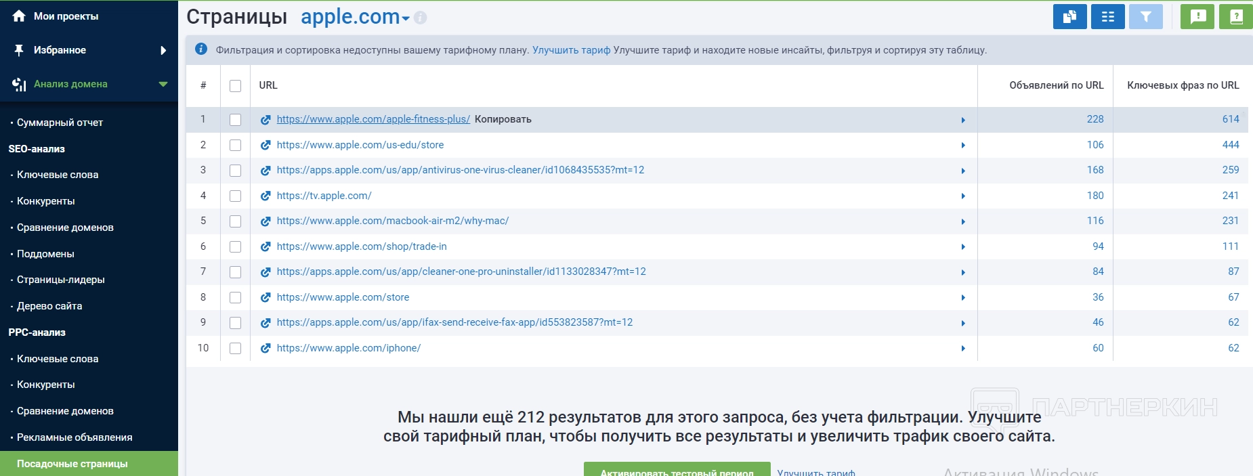Check the box for row 4 tv.apple.com
The width and height of the screenshot is (1253, 476).
tap(235, 196)
